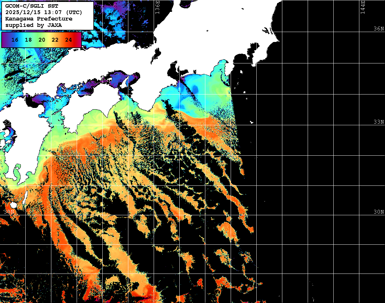Click the "Kanagawa Prefecture" text line
The height and width of the screenshot is (303, 385).
(x=38, y=19)
